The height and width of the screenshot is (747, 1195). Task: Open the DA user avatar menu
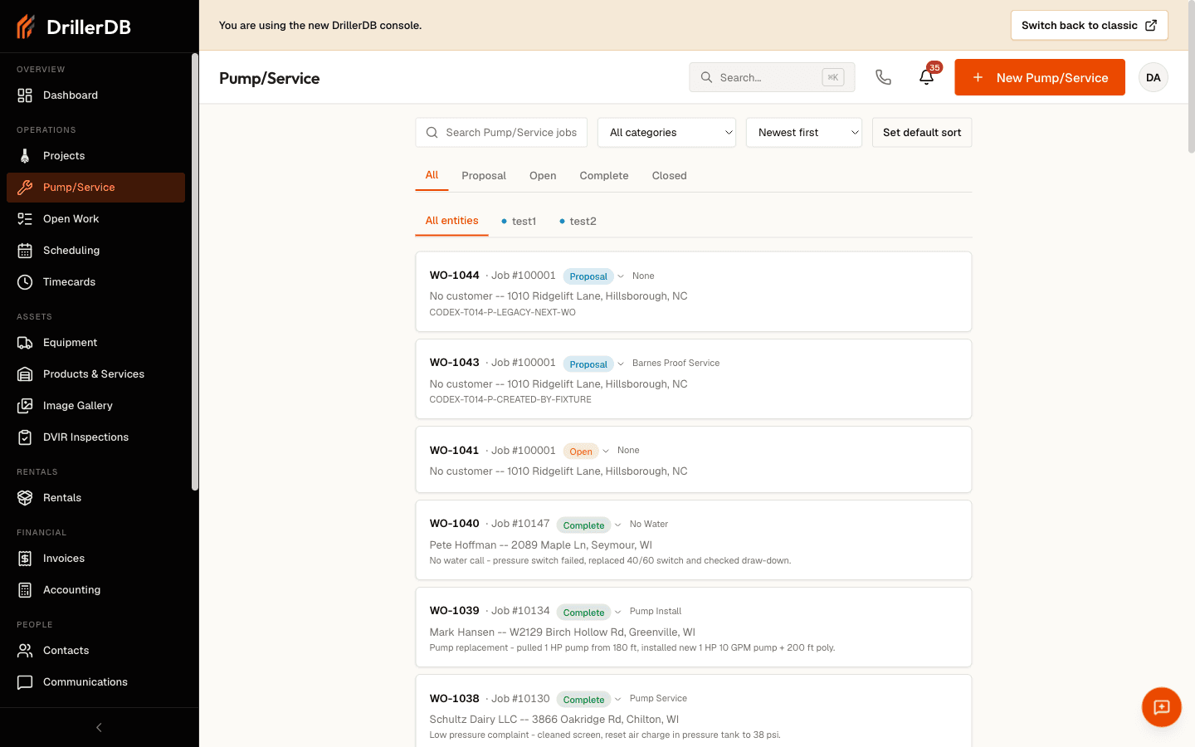pyautogui.click(x=1154, y=77)
